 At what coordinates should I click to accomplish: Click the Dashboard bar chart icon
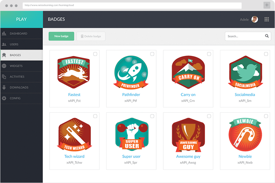coord(4,34)
